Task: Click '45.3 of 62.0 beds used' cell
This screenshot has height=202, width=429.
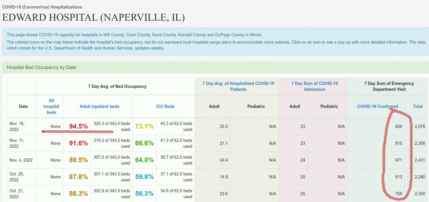Action: (176, 127)
